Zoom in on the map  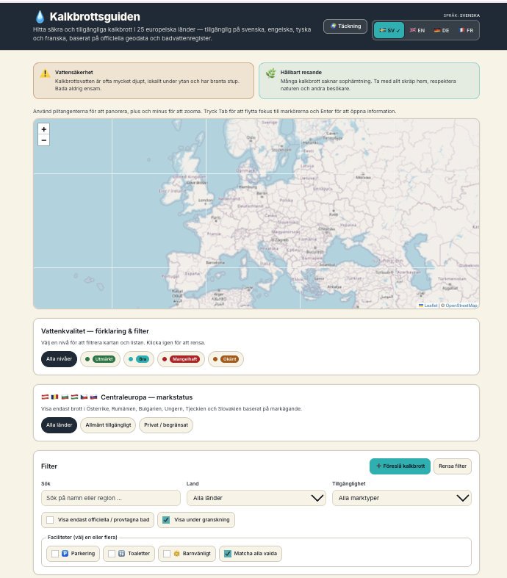44,129
